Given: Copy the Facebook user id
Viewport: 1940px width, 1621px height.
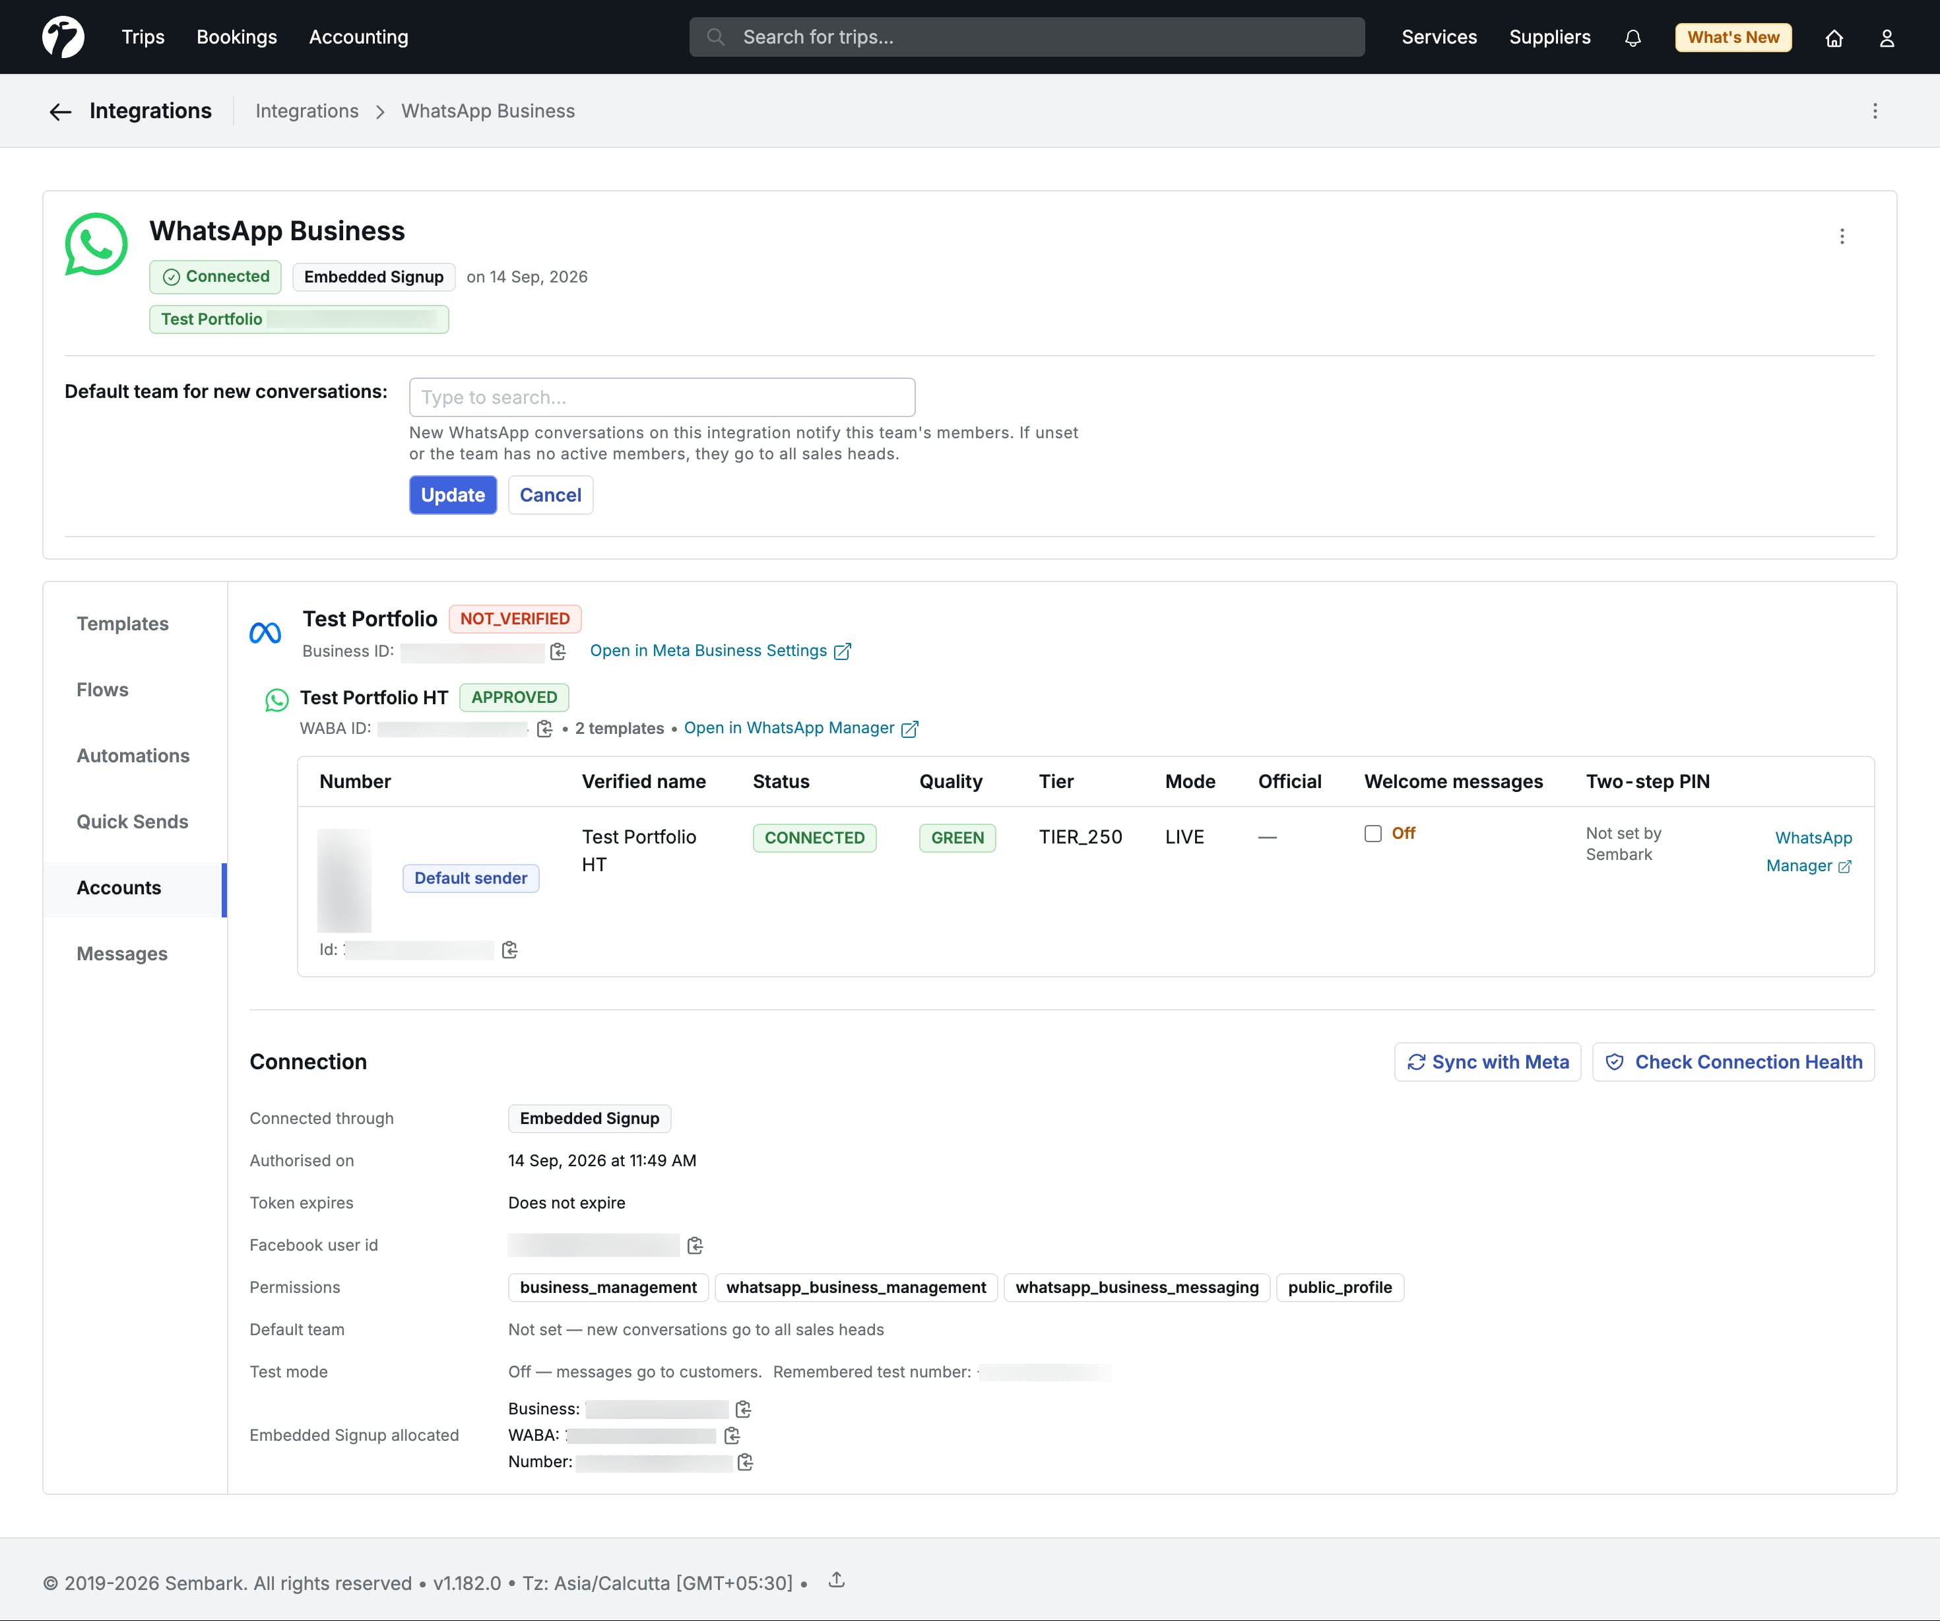Looking at the screenshot, I should tap(695, 1246).
